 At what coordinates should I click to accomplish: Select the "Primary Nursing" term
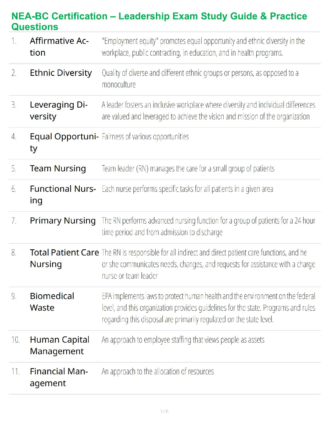coord(63,221)
